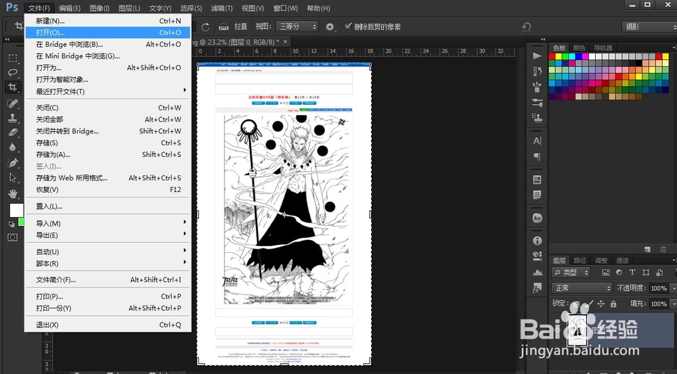This screenshot has height=374, width=677.
Task: Open the opacity 100% dropdown arrow
Action: click(x=673, y=288)
